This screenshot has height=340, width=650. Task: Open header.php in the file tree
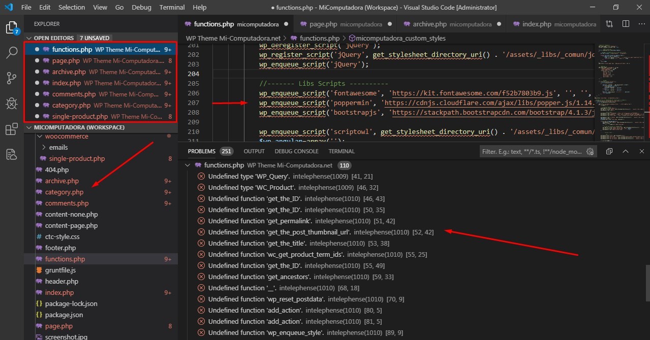(61, 281)
